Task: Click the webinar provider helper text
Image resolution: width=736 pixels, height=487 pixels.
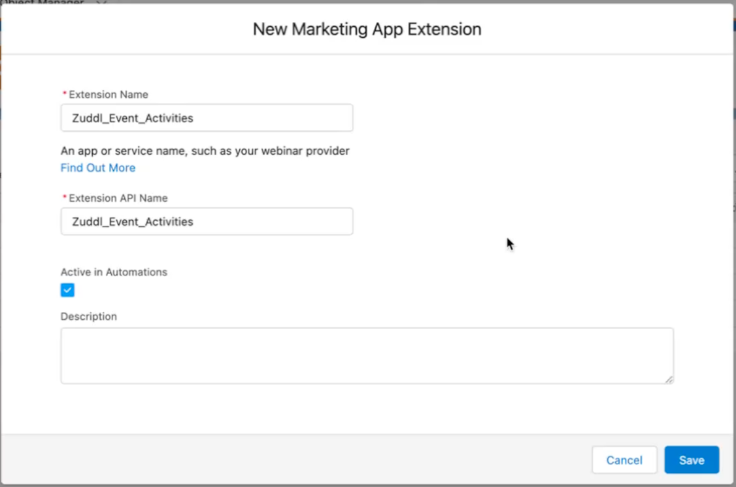Action: pos(205,150)
